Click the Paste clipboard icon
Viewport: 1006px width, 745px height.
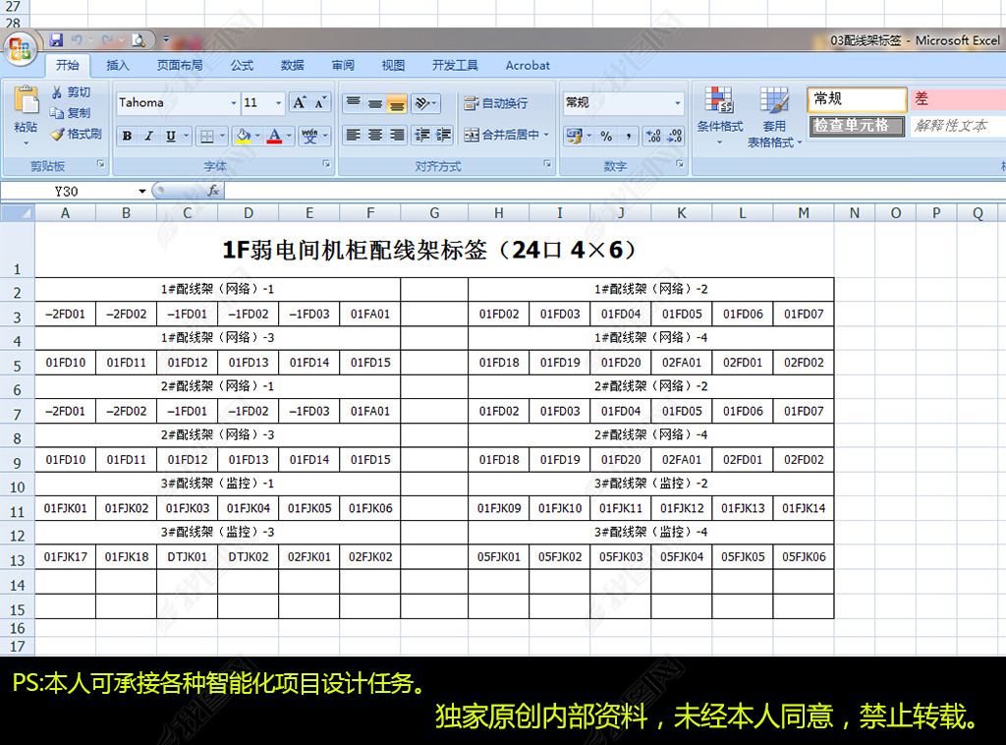27,101
